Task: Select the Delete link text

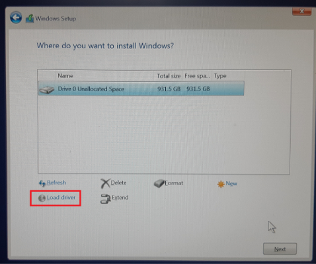Action: (x=118, y=183)
